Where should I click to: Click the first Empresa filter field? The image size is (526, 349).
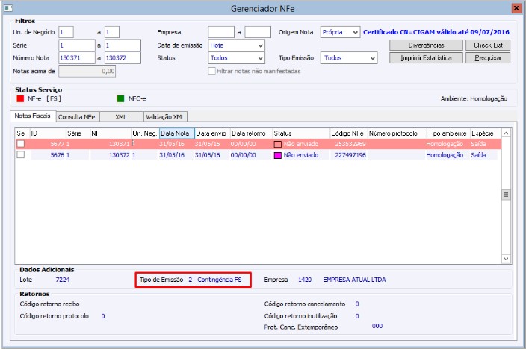[221, 32]
